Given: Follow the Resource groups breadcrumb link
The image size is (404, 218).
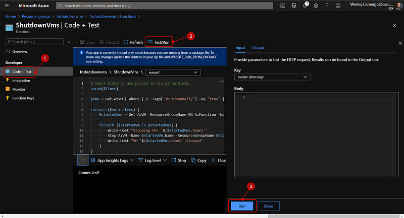Looking at the screenshot, I should [x=36, y=16].
